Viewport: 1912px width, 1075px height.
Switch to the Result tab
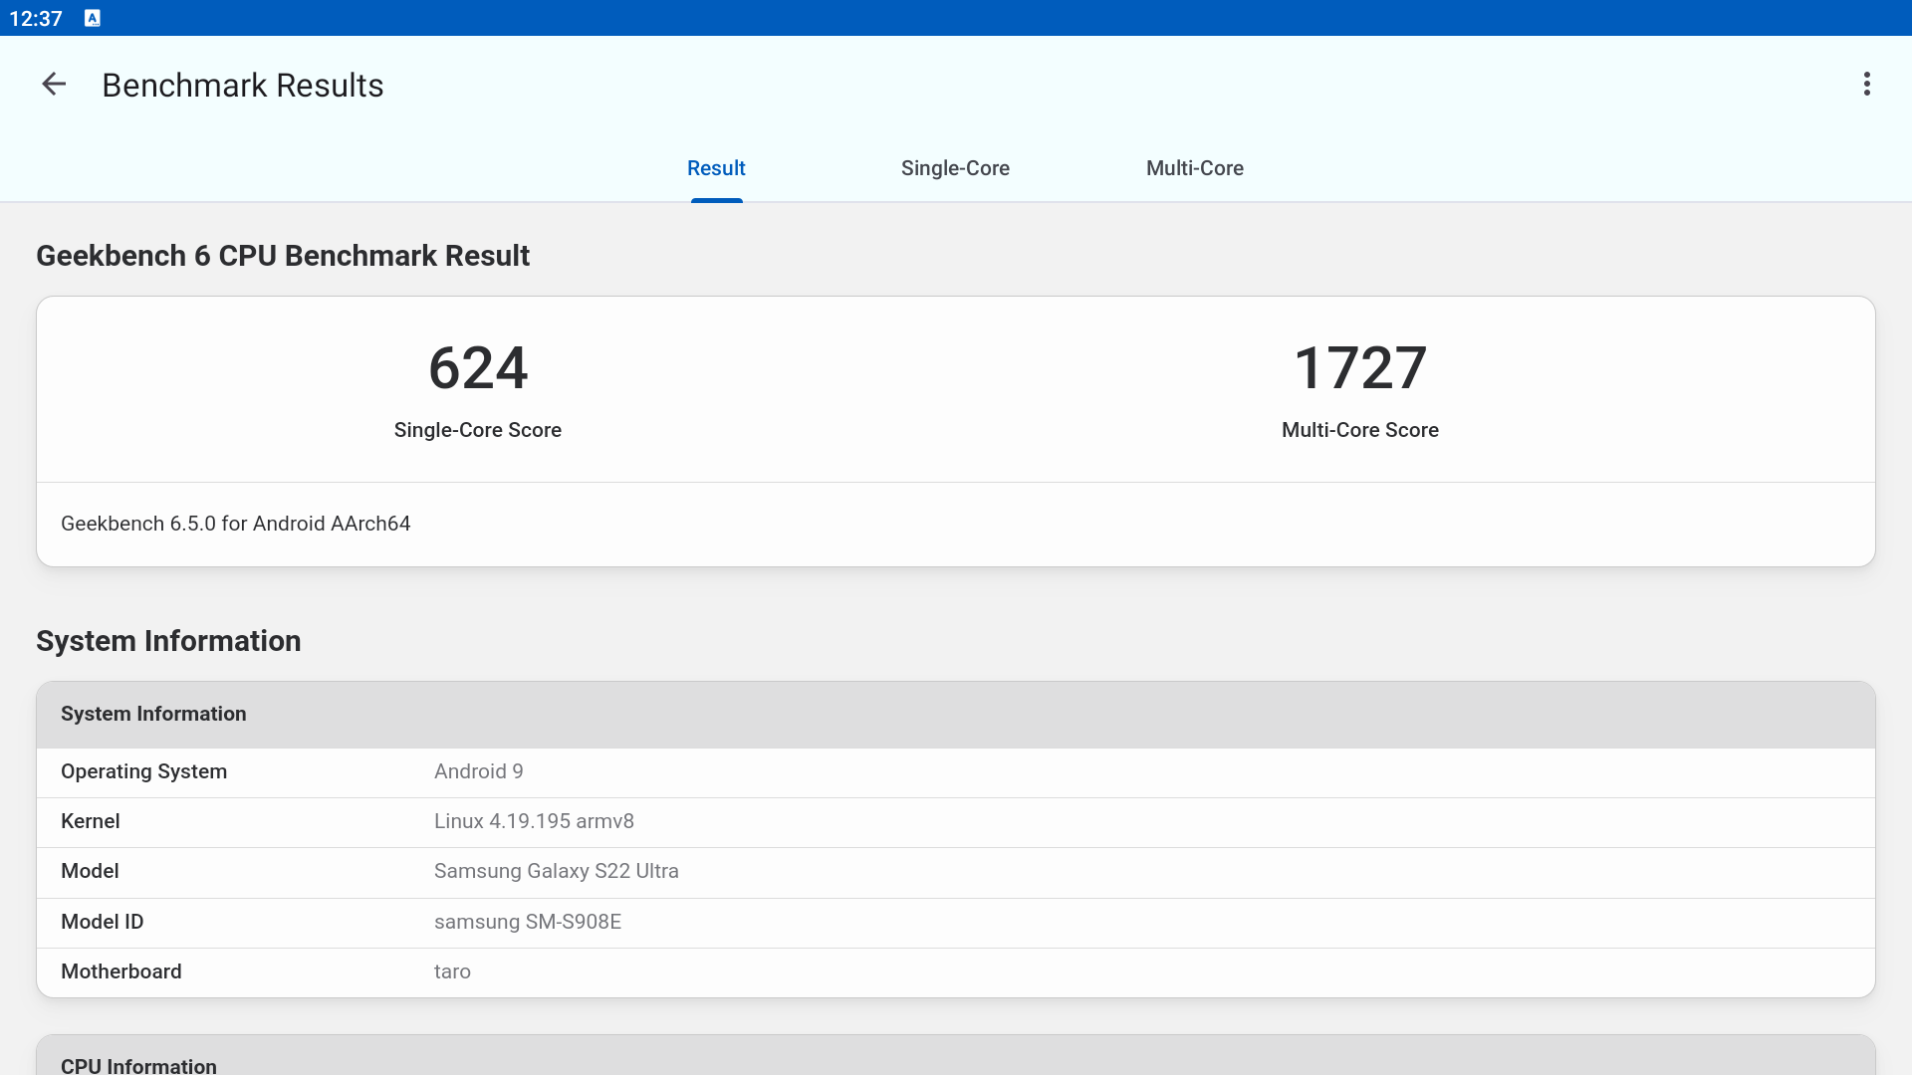click(x=716, y=168)
